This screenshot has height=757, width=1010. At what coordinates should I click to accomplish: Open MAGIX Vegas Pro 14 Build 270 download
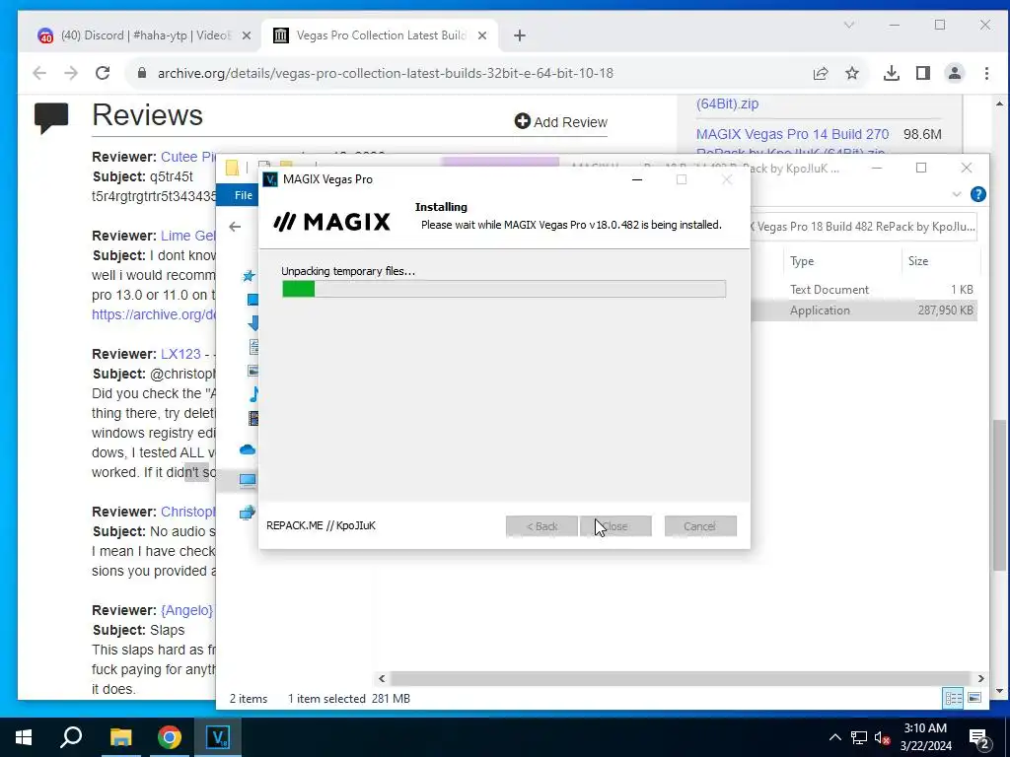click(792, 134)
